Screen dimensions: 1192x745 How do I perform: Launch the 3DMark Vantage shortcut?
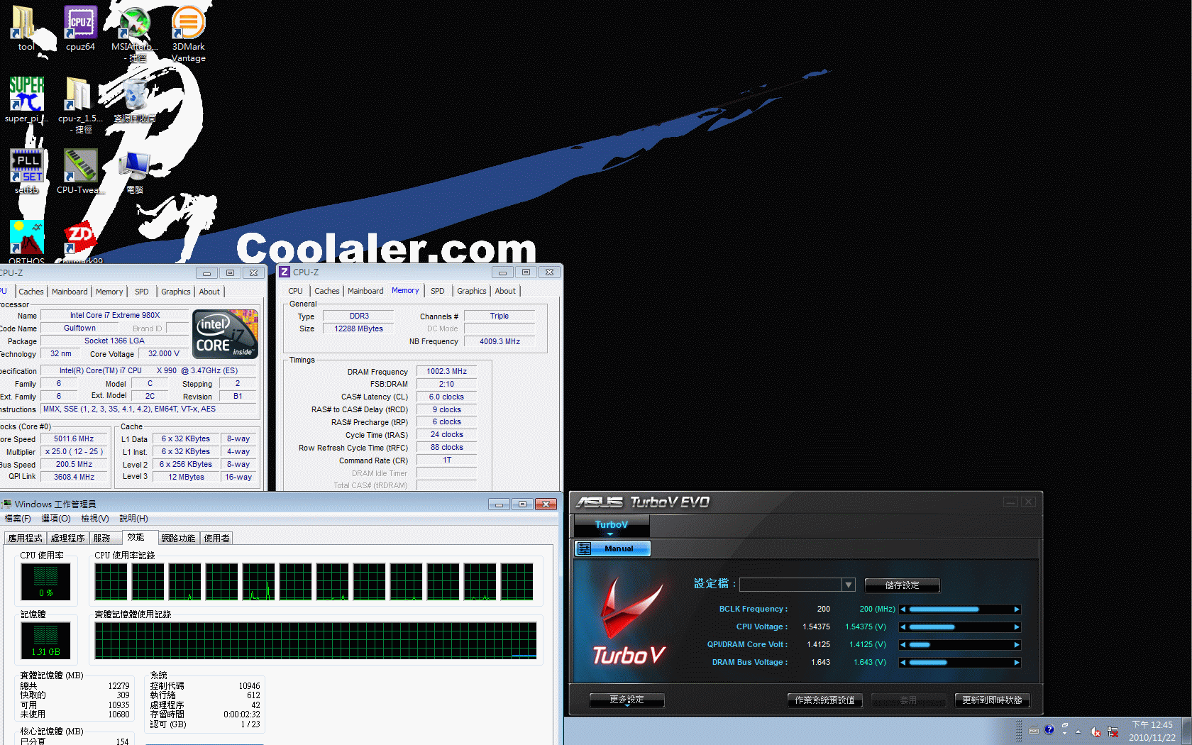pyautogui.click(x=188, y=34)
